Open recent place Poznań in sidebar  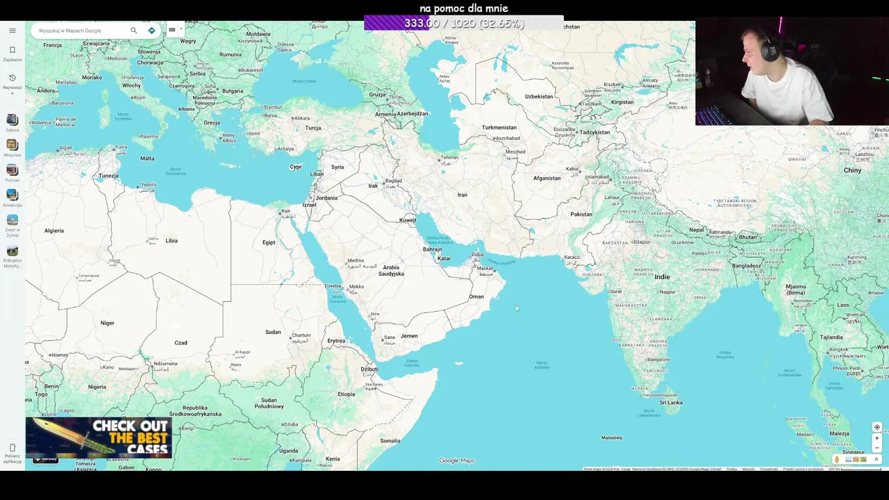(12, 173)
